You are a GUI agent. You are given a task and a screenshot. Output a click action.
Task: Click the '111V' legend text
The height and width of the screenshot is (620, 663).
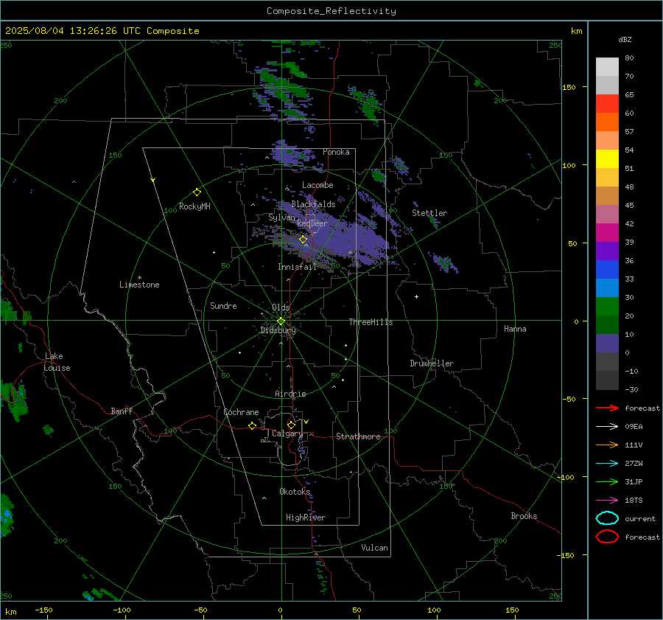tap(634, 445)
